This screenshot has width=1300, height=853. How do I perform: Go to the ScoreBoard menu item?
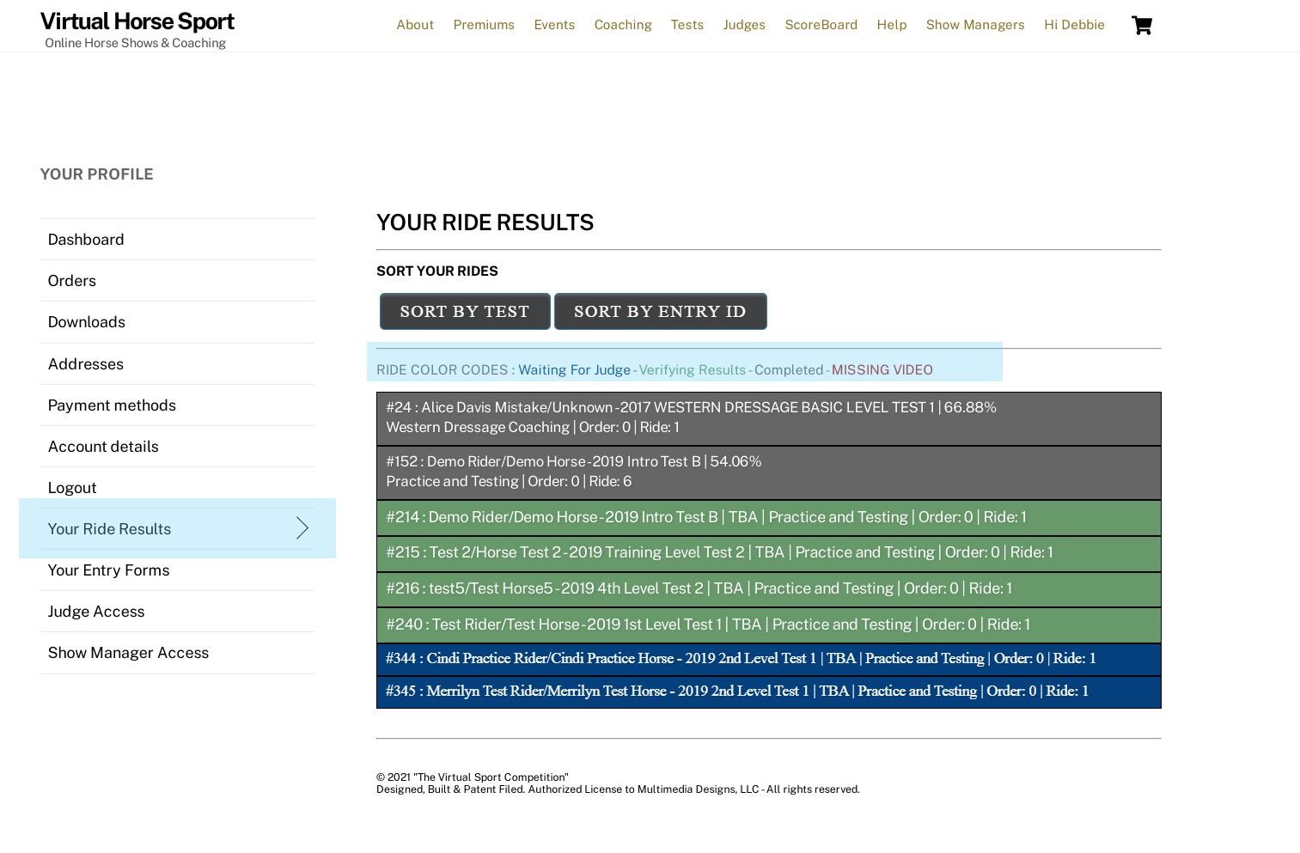point(821,25)
